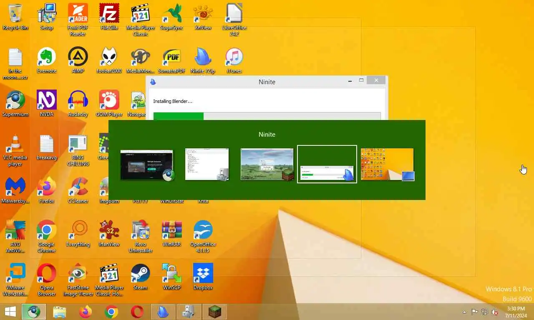Screen dimensions: 534x320
Task: Open Supermium from the taskbar
Action: pos(34,312)
